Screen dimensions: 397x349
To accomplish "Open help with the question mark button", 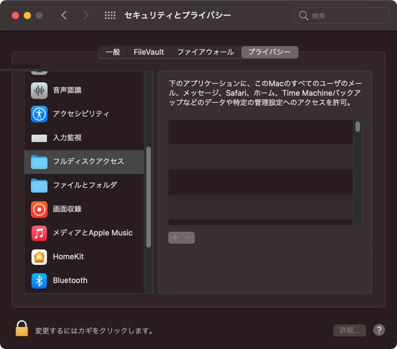I will [379, 330].
